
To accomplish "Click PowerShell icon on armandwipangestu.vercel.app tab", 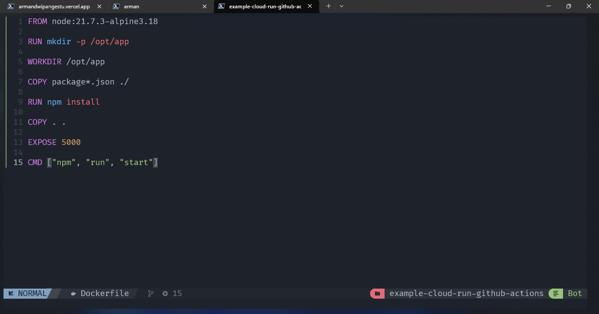I will (x=11, y=7).
